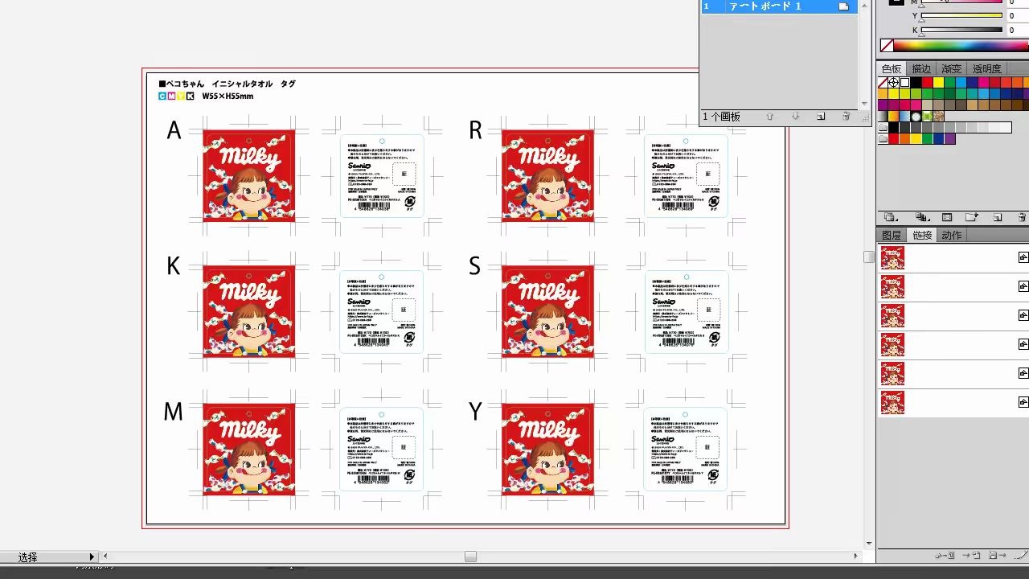
Task: Move the artboard up with the arrow button
Action: click(x=769, y=116)
